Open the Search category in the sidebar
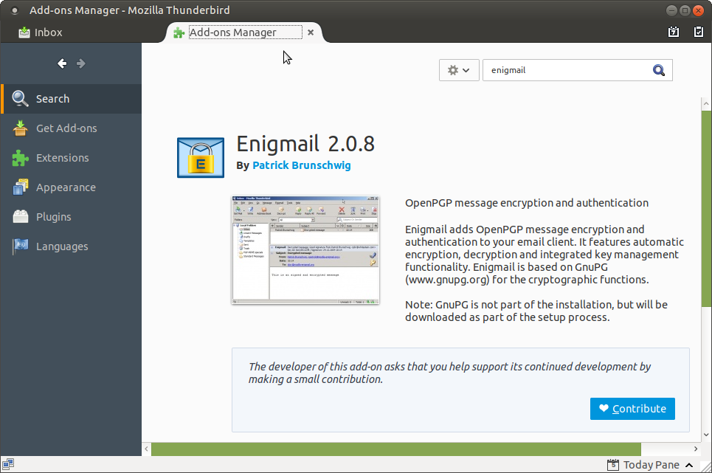Screen dimensions: 712x473 [72, 98]
